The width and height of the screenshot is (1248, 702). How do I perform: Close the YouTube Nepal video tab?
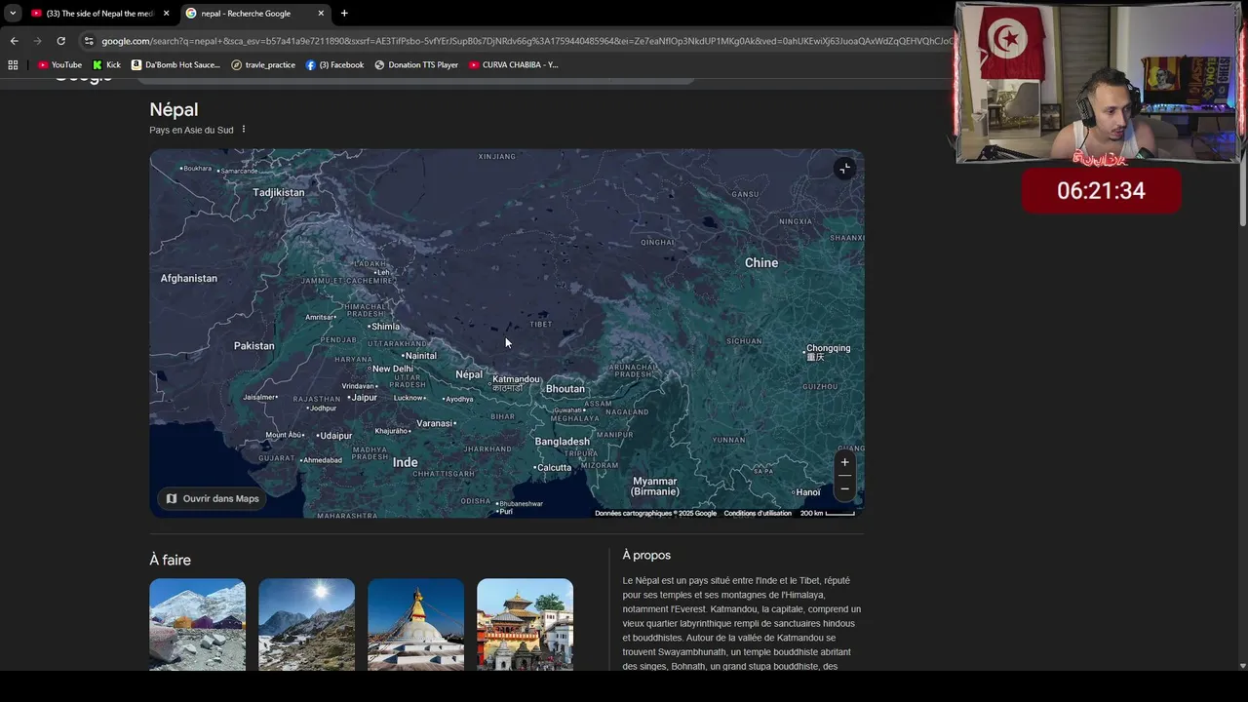pos(166,13)
